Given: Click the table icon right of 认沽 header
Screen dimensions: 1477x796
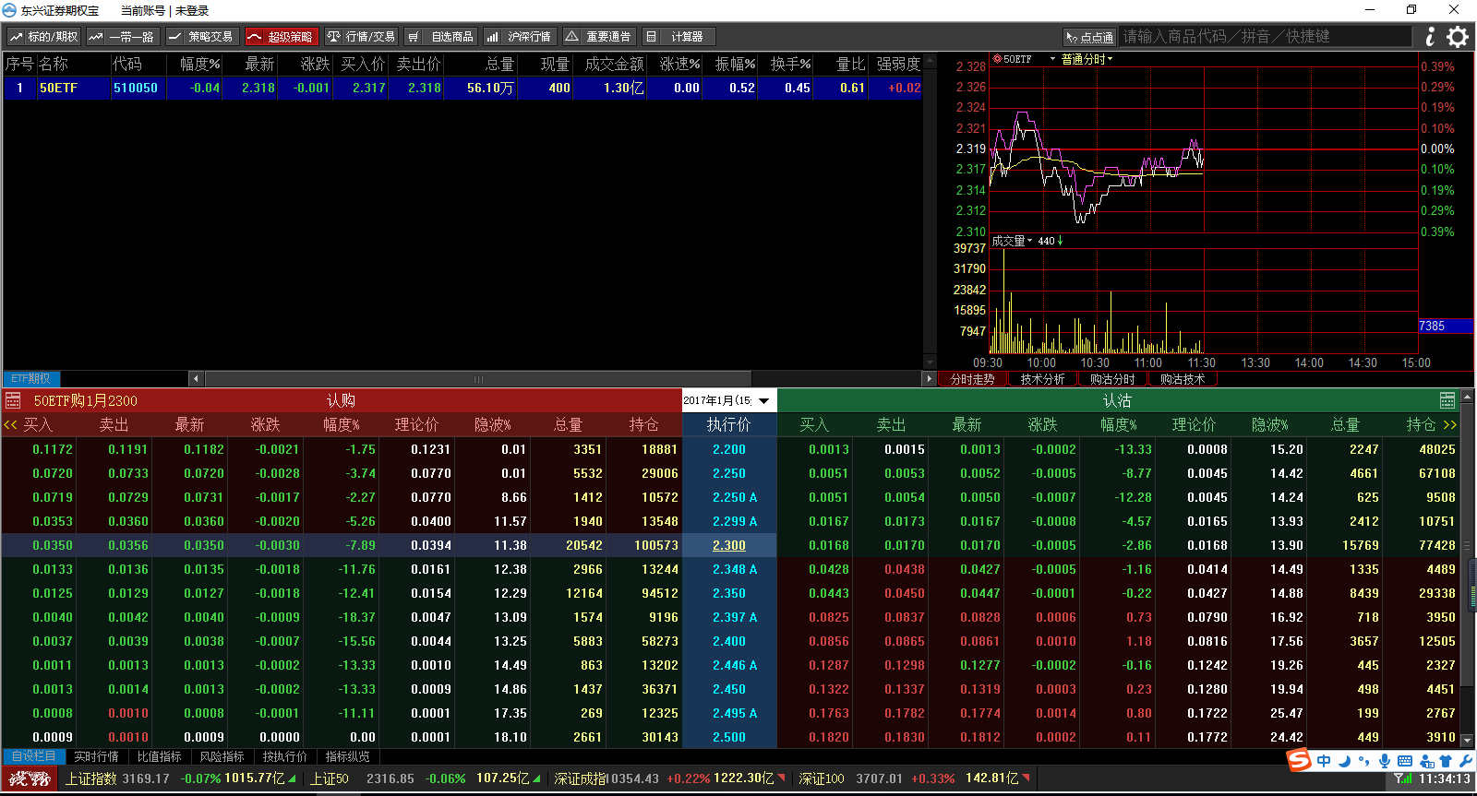Looking at the screenshot, I should pyautogui.click(x=1447, y=400).
